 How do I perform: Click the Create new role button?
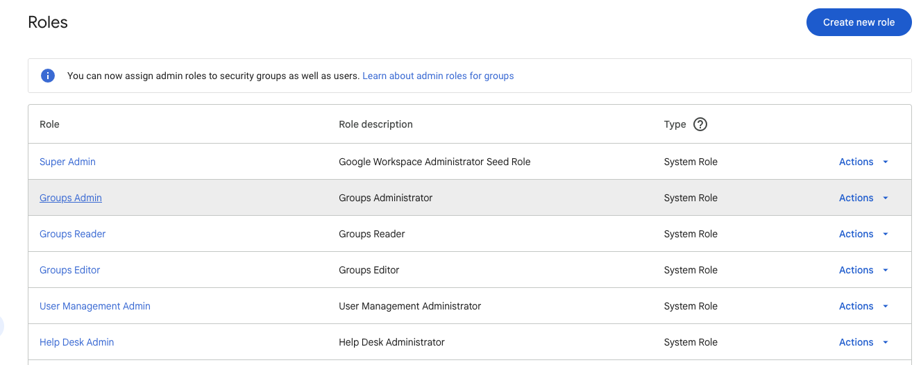click(859, 22)
